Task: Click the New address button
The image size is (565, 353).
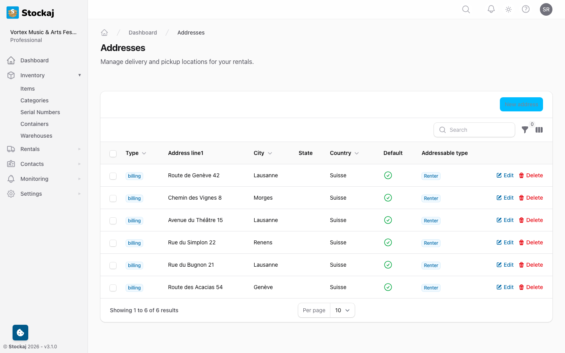Action: pyautogui.click(x=521, y=104)
